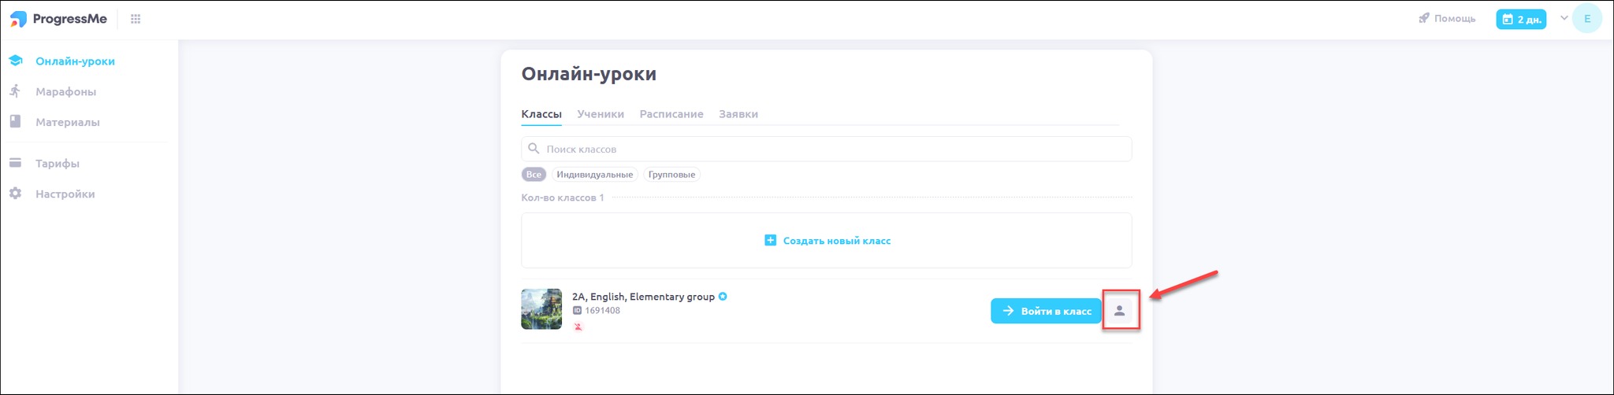The height and width of the screenshot is (395, 1614).
Task: Click the plus icon of Создать новый класс
Action: [770, 240]
